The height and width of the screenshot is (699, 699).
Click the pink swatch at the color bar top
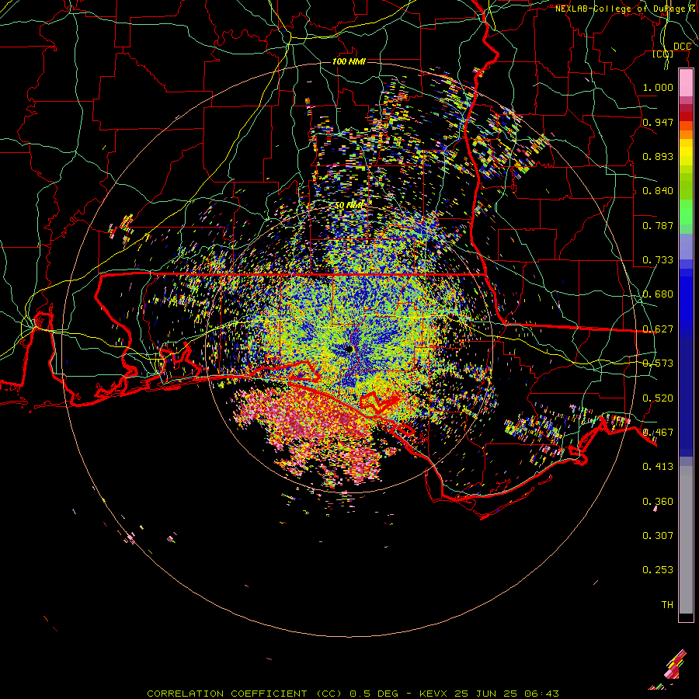(686, 83)
